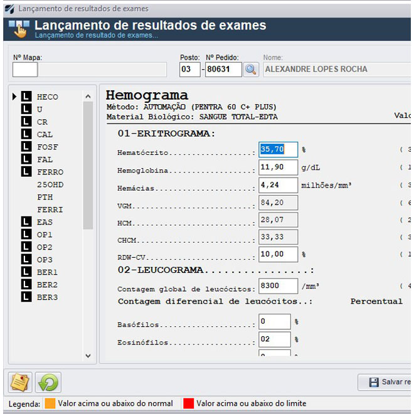Click the L status icon beside CR

26,122
